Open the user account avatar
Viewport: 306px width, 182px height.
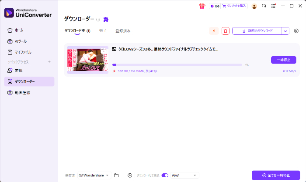[254, 6]
